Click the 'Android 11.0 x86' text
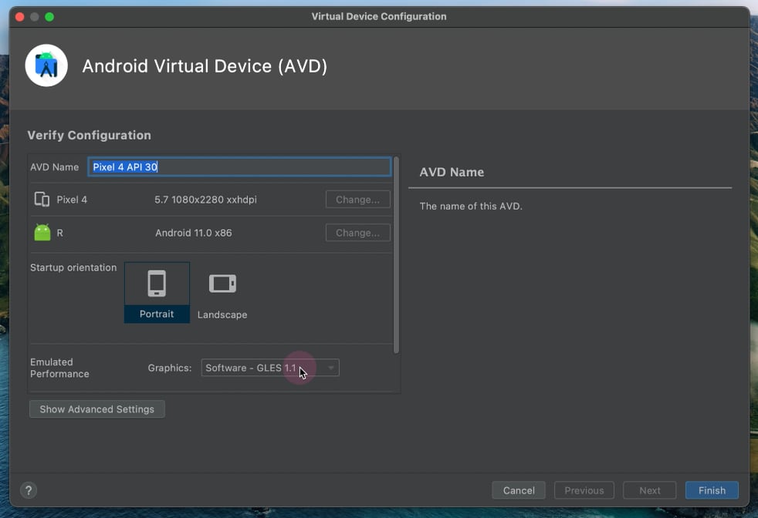758x518 pixels. click(x=194, y=233)
